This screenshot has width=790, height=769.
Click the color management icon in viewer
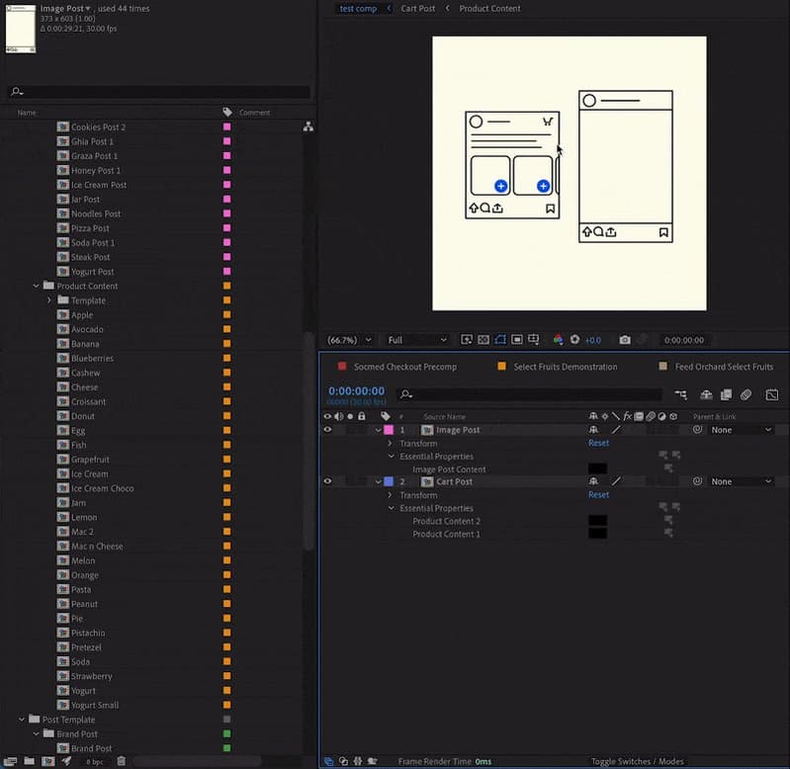tap(558, 340)
